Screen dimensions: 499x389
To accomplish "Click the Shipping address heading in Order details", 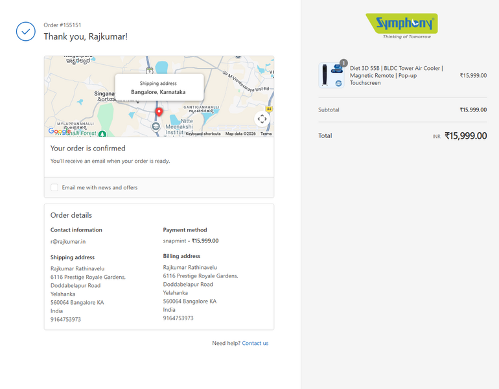I will pyautogui.click(x=73, y=257).
